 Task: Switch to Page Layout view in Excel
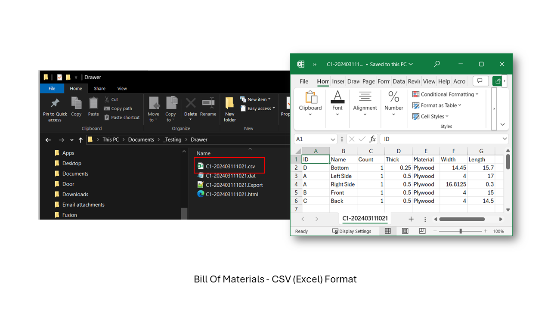click(405, 231)
